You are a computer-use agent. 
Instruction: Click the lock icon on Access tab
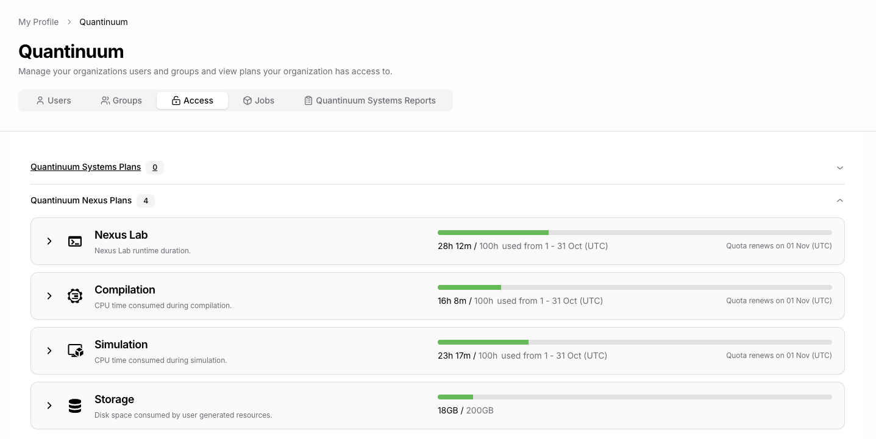coord(176,100)
